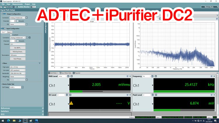Pop out the Frequency meter

(211, 76)
